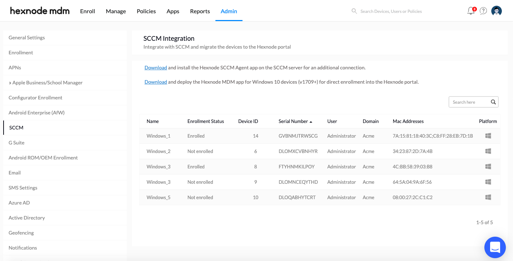The image size is (513, 261).
Task: Sort by the User column header
Action: tap(332, 121)
